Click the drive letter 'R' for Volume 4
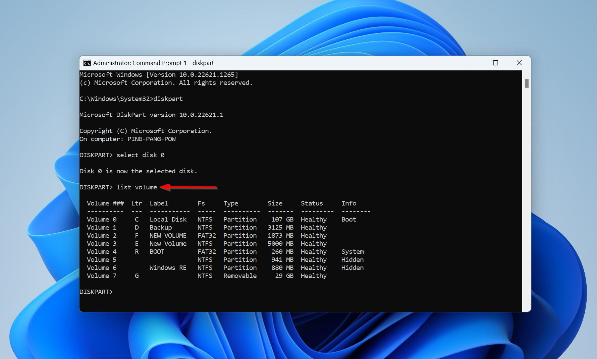This screenshot has height=359, width=597. click(x=137, y=252)
